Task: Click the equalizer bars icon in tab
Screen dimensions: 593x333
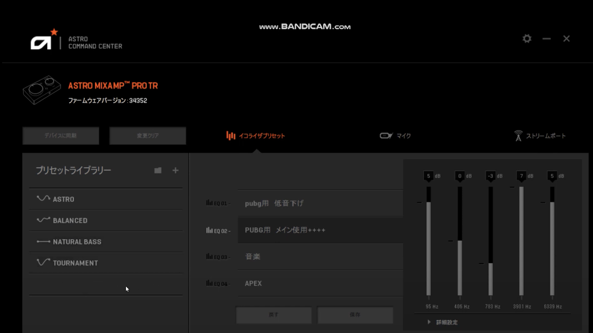Action: pos(231,136)
